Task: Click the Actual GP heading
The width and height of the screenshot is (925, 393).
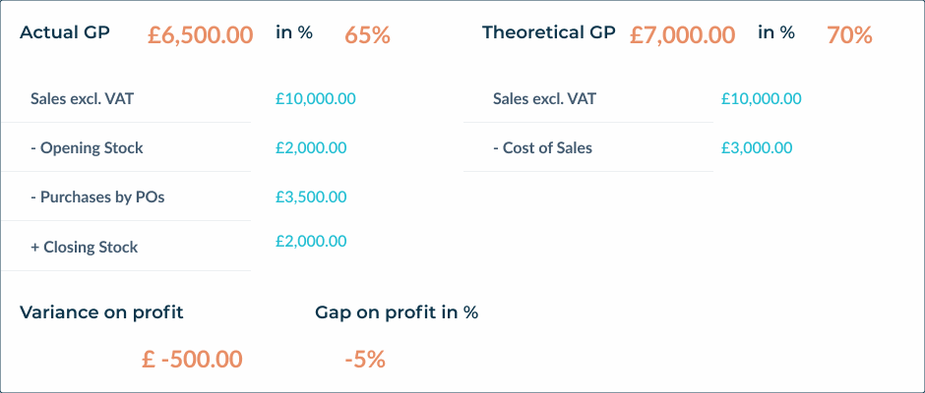Action: [x=65, y=32]
